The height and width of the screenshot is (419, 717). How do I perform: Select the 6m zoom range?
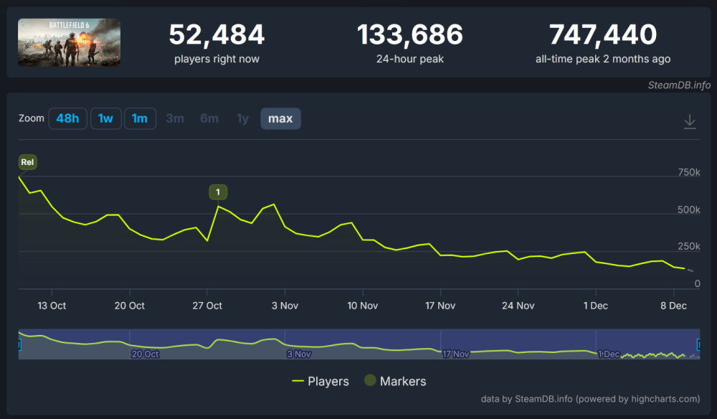(x=209, y=118)
